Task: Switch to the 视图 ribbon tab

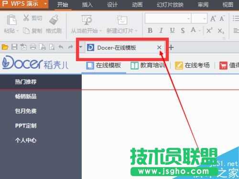Action: click(228, 5)
